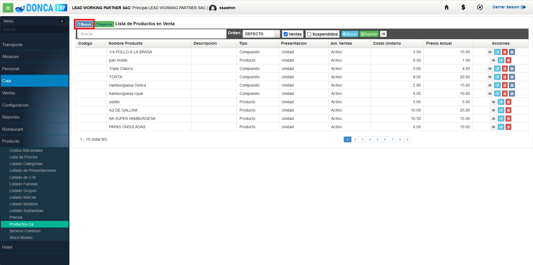The width and height of the screenshot is (533, 265).
Task: Go to page 9 of results
Action: click(408, 139)
